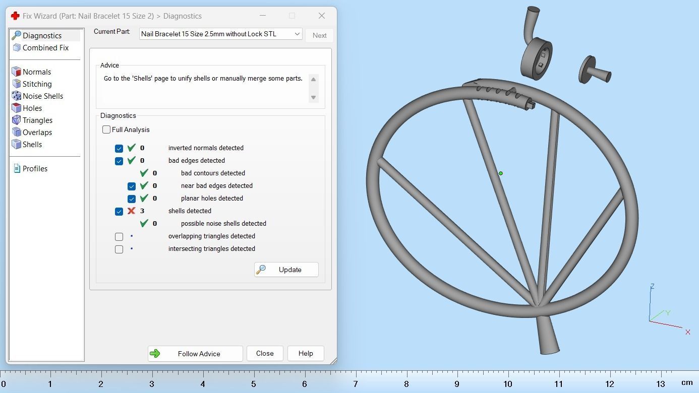
Task: Uncheck bad edges detected checkbox
Action: pos(119,161)
